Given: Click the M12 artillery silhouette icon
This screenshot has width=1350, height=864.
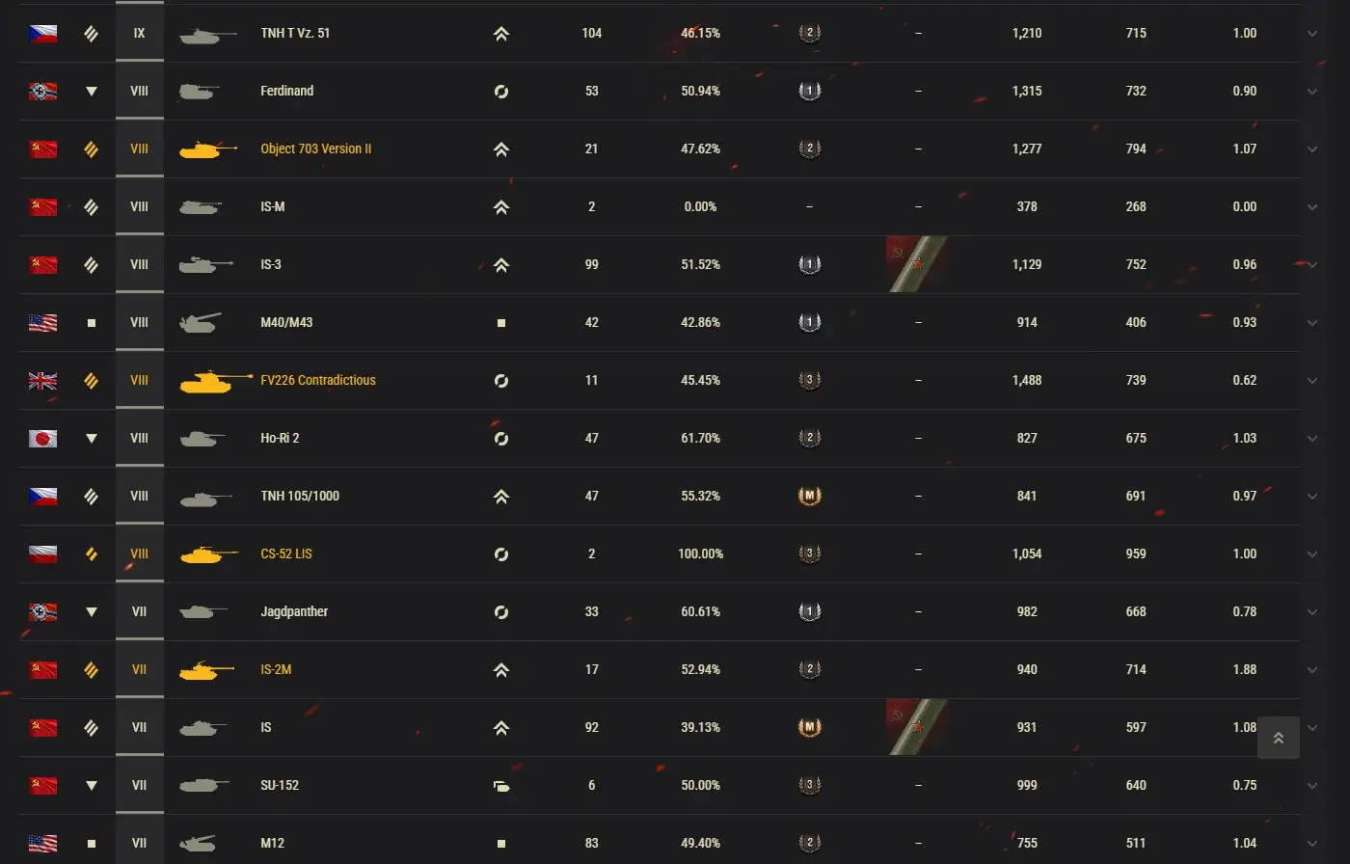Looking at the screenshot, I should pos(198,843).
